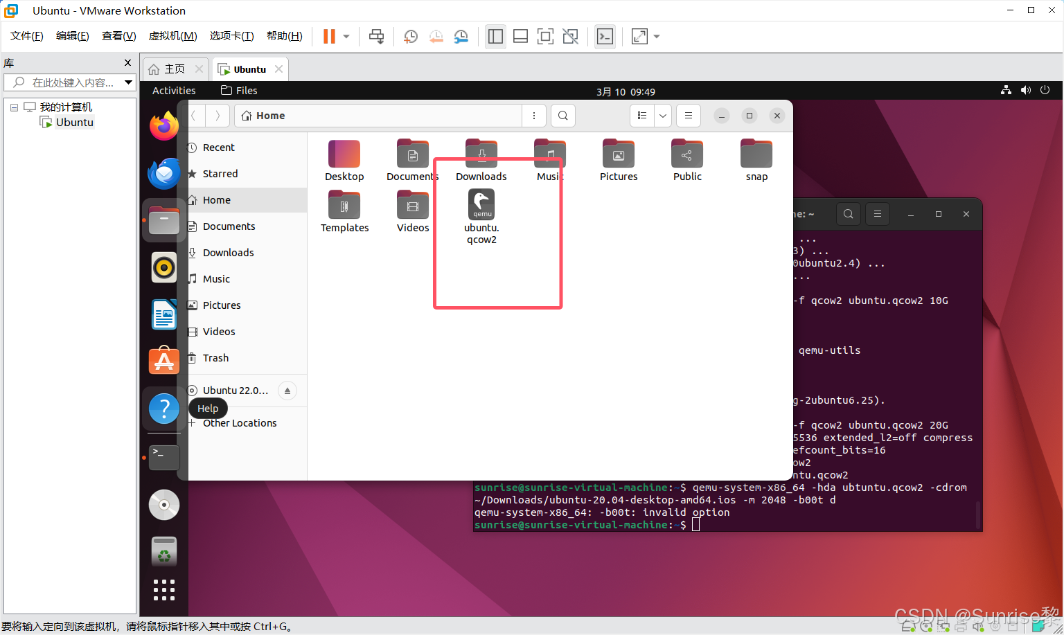1064x635 pixels.
Task: Click Activities in the Ubuntu top bar
Action: point(174,91)
